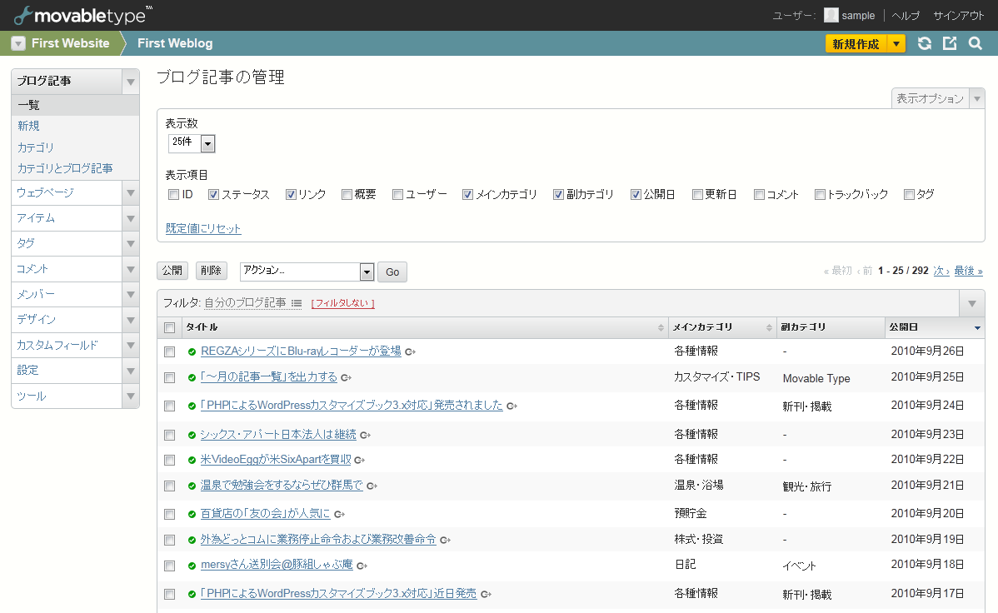Enable the 更新日 display checkbox
The image size is (998, 613).
697,195
